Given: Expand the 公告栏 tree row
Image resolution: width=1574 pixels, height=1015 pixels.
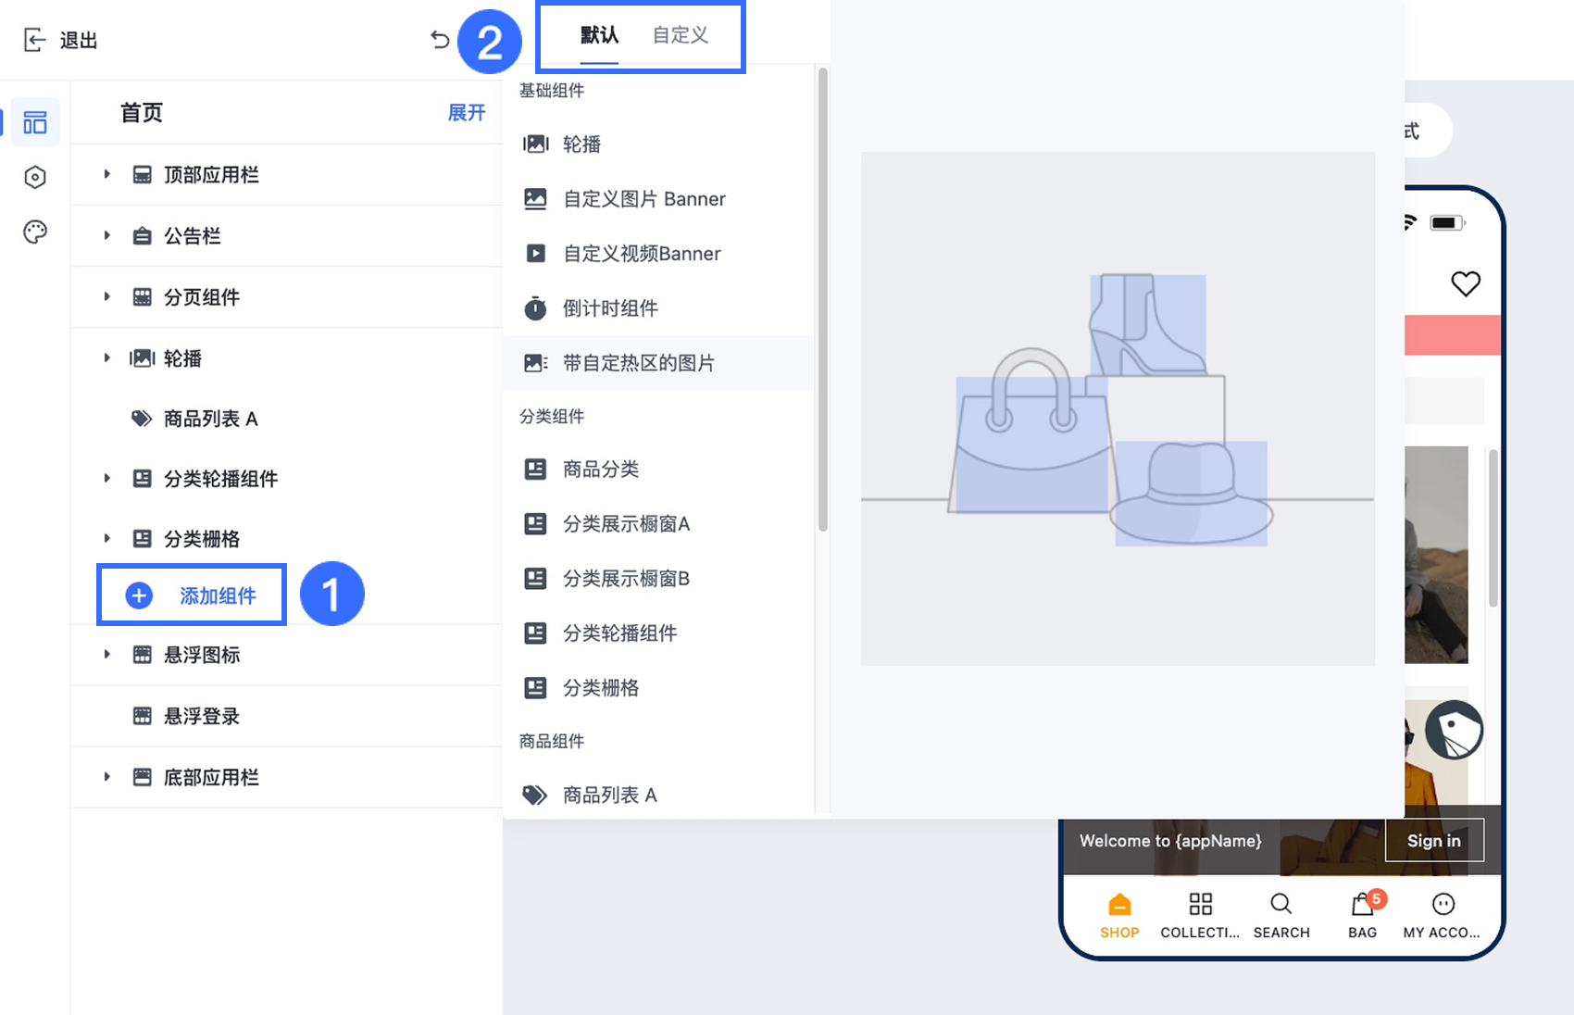Looking at the screenshot, I should 106,235.
